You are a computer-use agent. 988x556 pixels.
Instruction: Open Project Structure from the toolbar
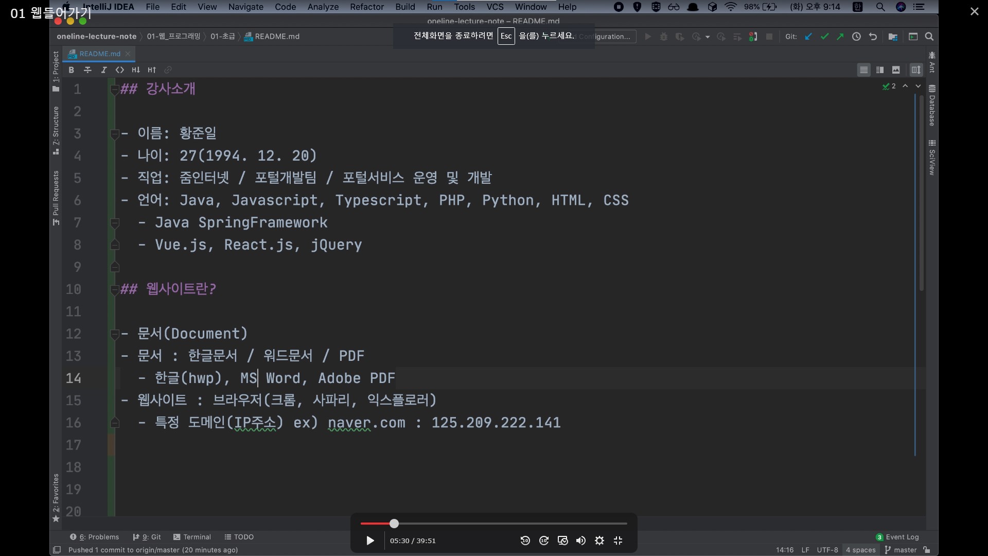[x=893, y=37]
